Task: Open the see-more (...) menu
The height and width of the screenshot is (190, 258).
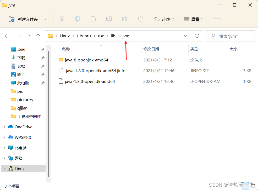Action: tap(217, 19)
